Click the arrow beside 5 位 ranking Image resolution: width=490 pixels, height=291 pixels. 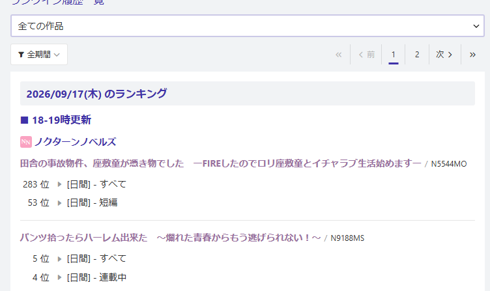click(59, 259)
